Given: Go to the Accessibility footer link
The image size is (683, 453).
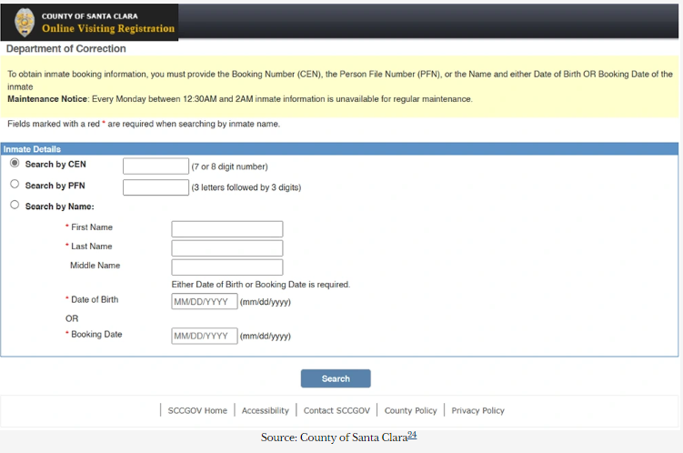Looking at the screenshot, I should pyautogui.click(x=265, y=410).
